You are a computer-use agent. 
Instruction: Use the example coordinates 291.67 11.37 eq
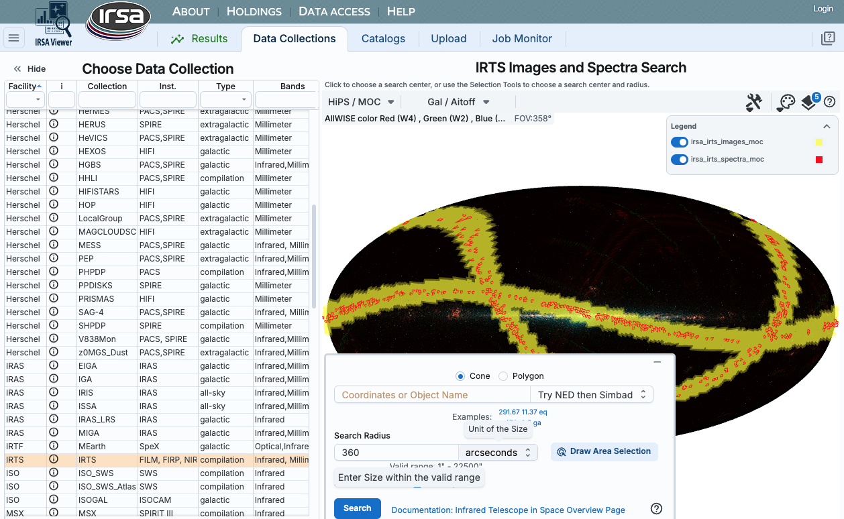pyautogui.click(x=523, y=412)
